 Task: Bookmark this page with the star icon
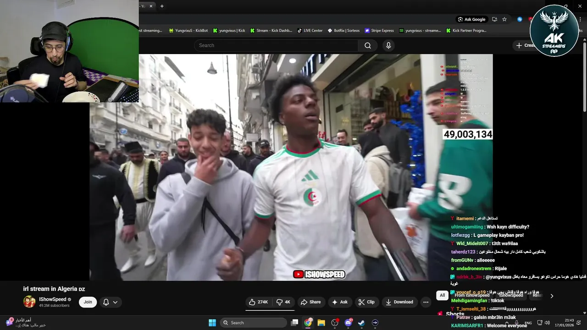coord(504,19)
